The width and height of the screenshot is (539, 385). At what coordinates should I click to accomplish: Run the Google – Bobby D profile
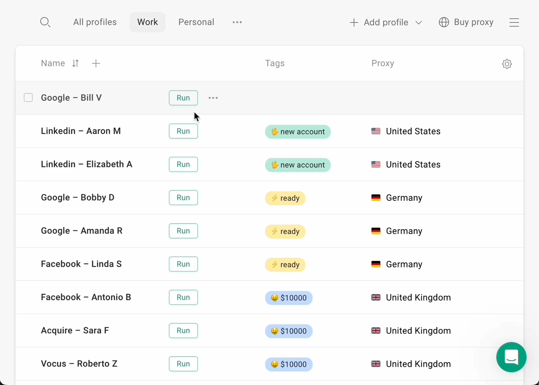[x=183, y=197]
